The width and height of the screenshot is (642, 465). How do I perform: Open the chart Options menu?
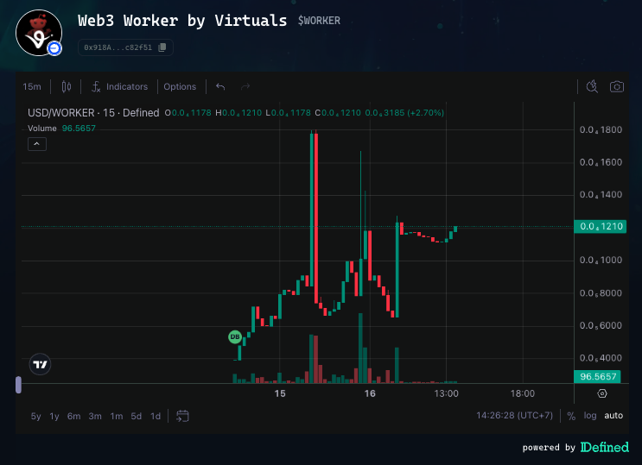click(180, 86)
